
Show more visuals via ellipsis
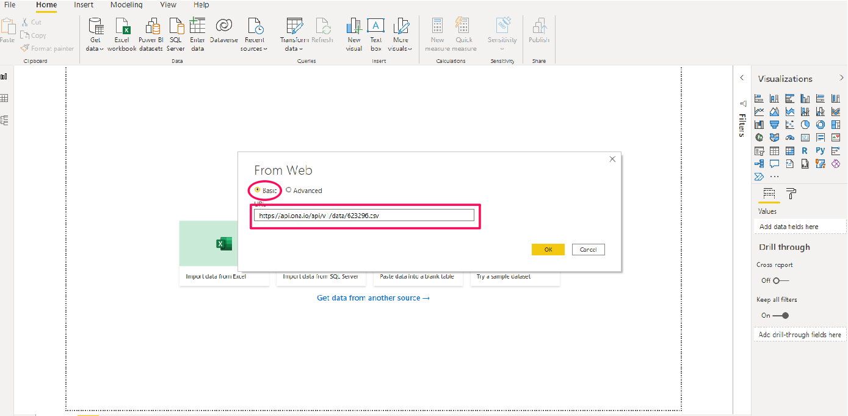click(774, 177)
